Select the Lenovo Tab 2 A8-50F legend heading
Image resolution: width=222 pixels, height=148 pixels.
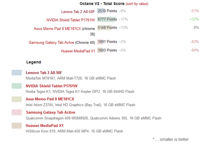coord(44,73)
